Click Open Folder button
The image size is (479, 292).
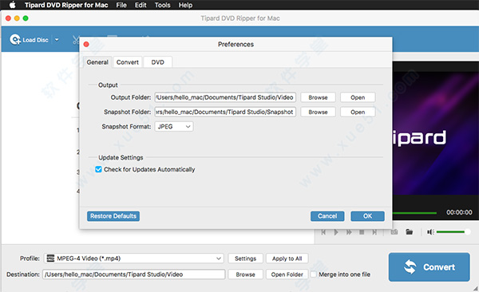(287, 274)
